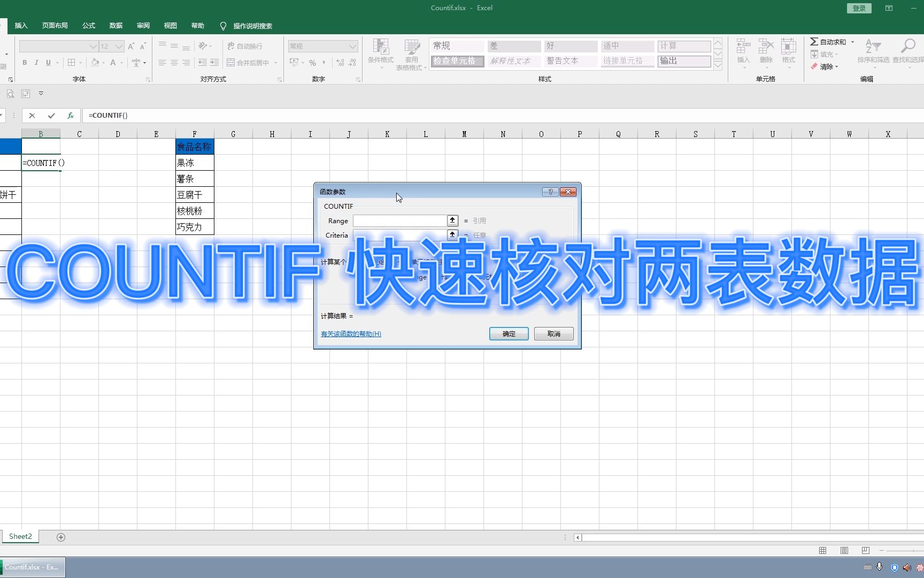Screen dimensions: 924x578
Task: Open the 视图 ribbon tab
Action: 171,26
